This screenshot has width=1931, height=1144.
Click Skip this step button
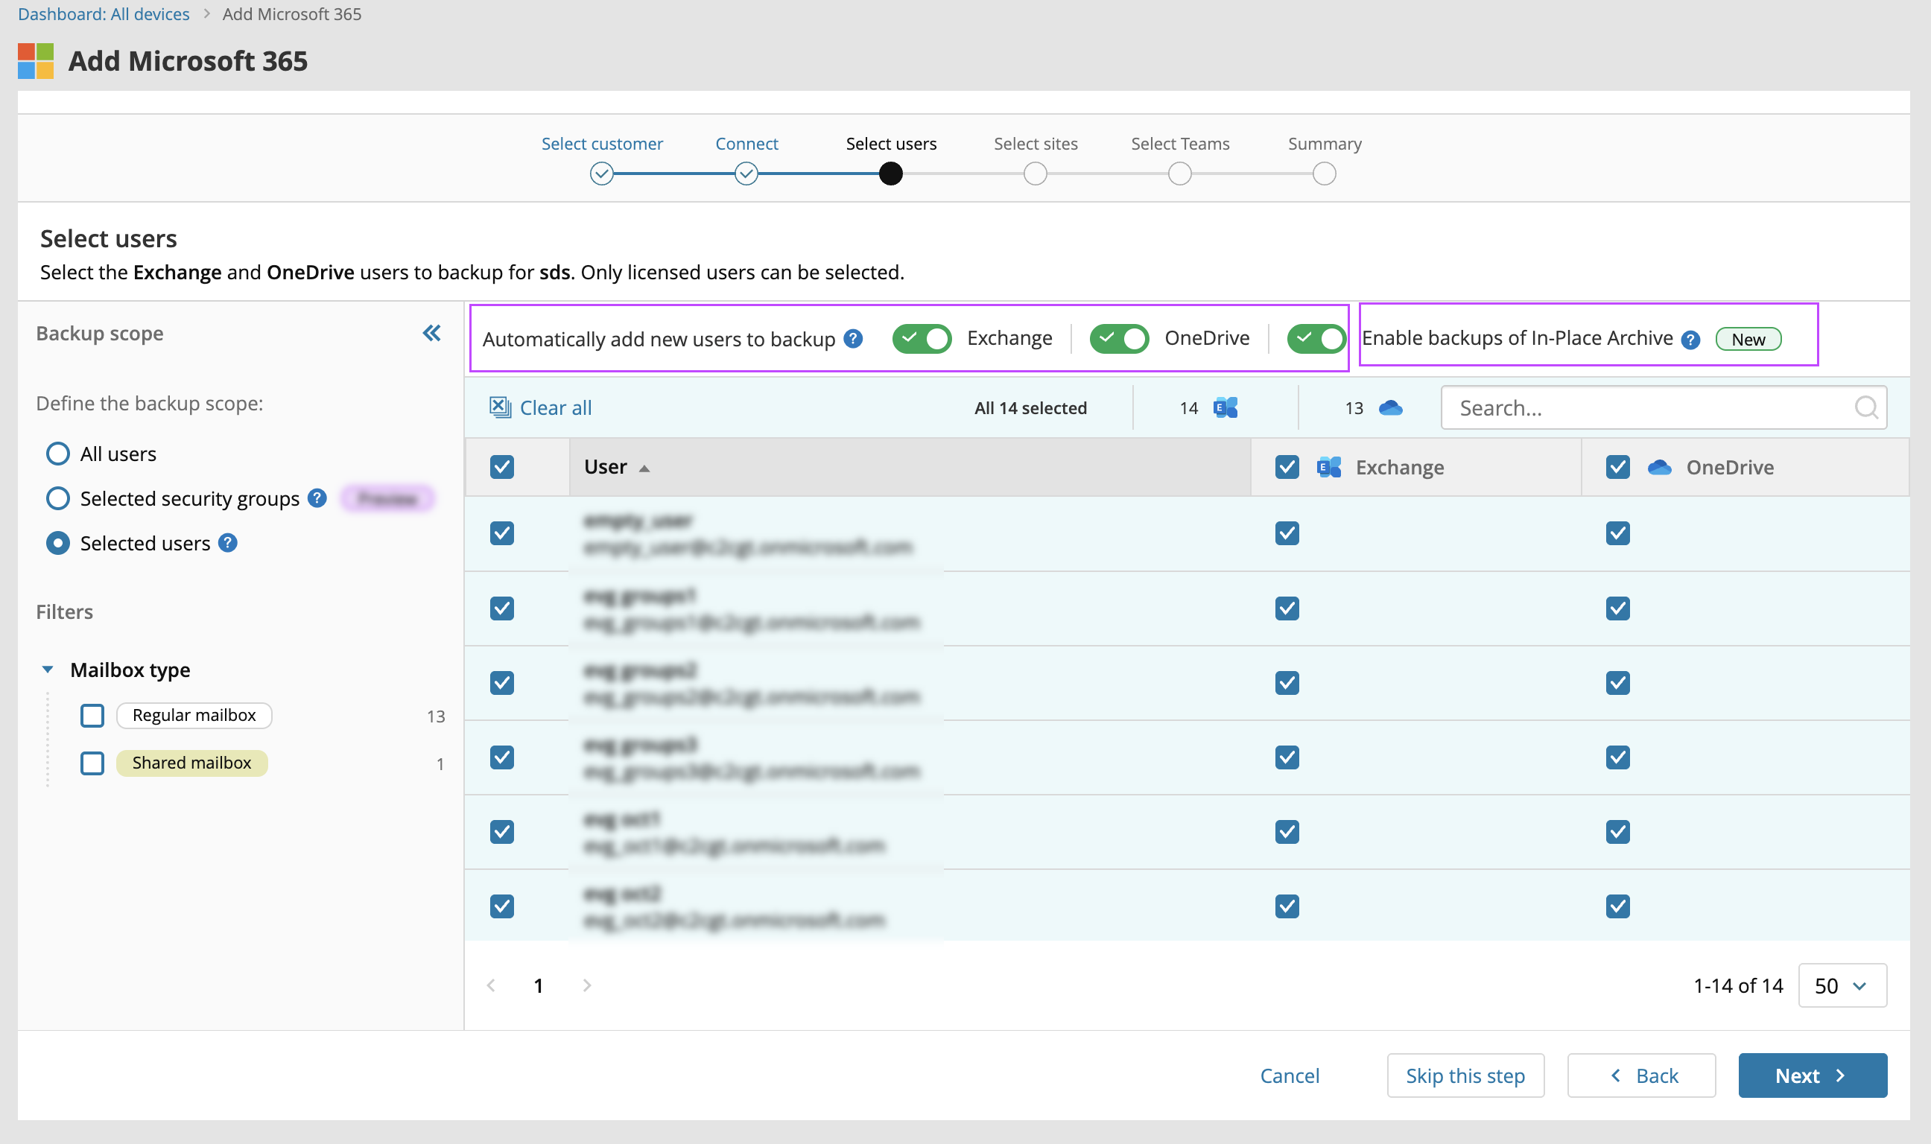(1465, 1075)
